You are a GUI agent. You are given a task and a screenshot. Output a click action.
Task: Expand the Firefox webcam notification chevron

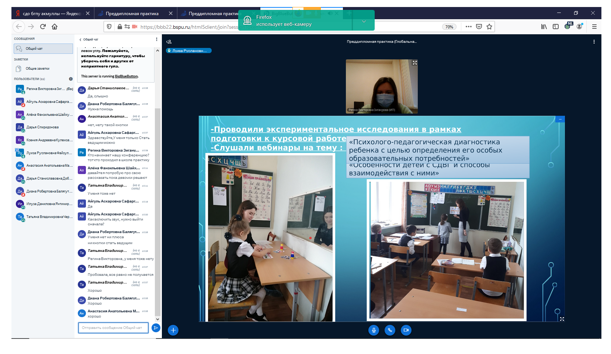(x=364, y=21)
